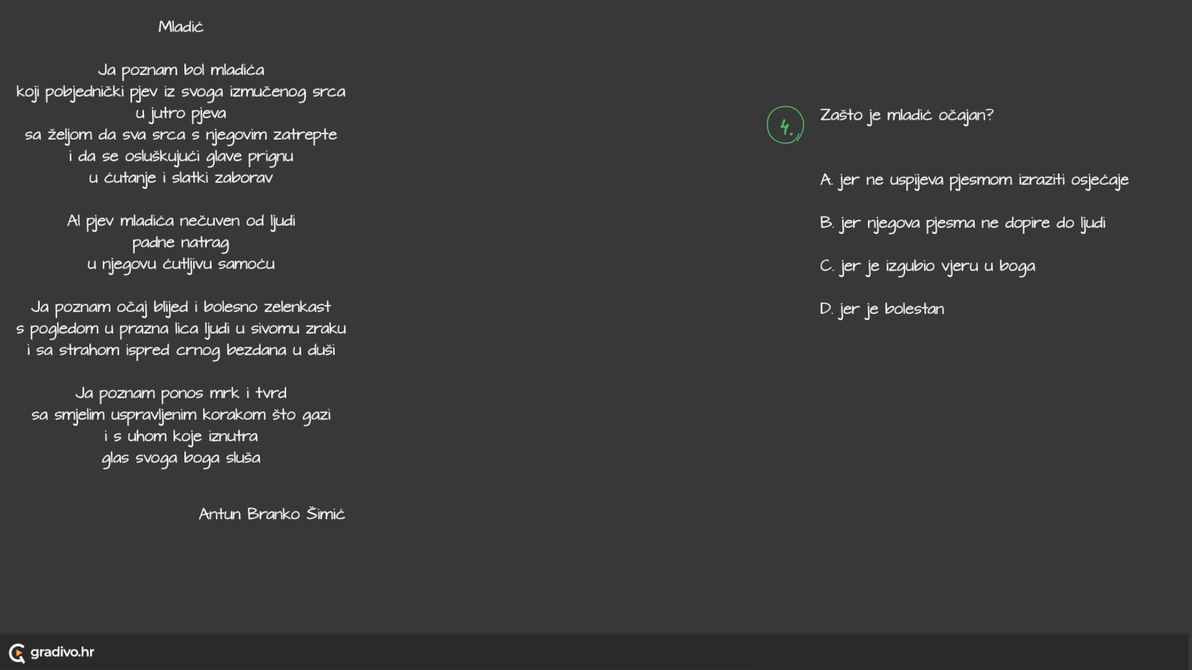Click the line "Ja poznam ponos mrk i tvrd"
This screenshot has width=1192, height=670.
(x=181, y=393)
